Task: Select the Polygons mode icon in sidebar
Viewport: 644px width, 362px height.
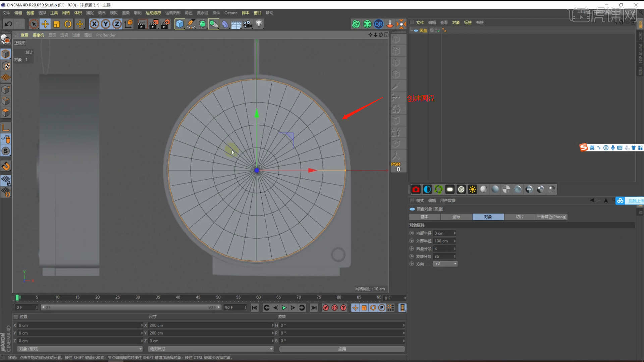Action: (6, 113)
